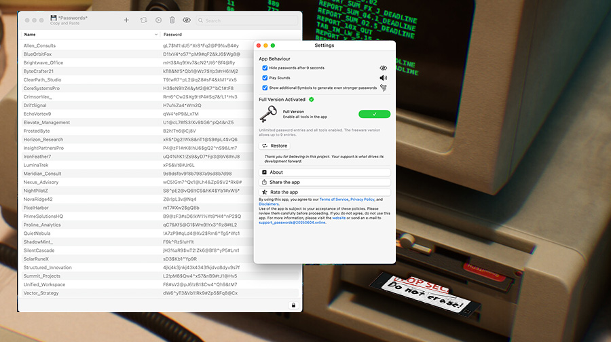Screen dimensions: 611x342
Task: Click the regenerate password arrows icon
Action: pos(143,20)
